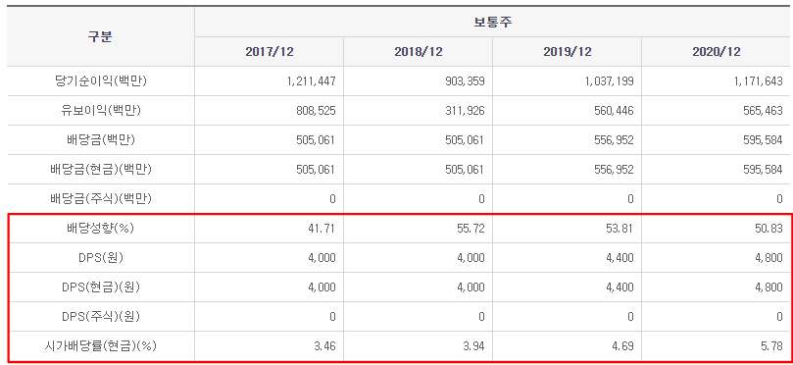
Task: Select net income value 1,171,643
Action: coord(758,81)
